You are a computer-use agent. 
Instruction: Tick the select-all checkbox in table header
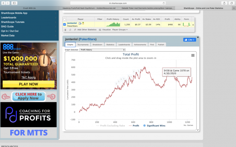tap(64, 19)
